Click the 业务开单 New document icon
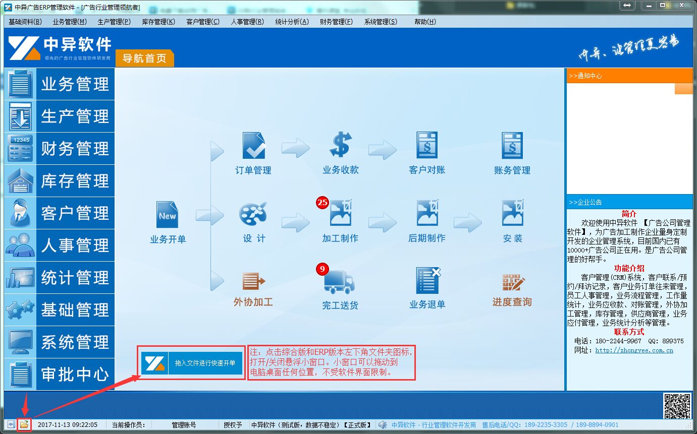 pyautogui.click(x=168, y=215)
